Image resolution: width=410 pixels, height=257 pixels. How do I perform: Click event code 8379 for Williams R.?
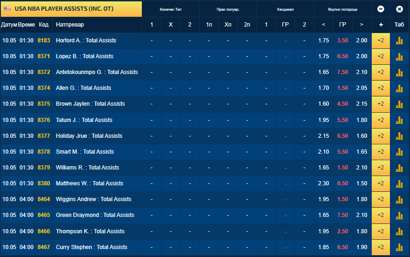pyautogui.click(x=44, y=168)
